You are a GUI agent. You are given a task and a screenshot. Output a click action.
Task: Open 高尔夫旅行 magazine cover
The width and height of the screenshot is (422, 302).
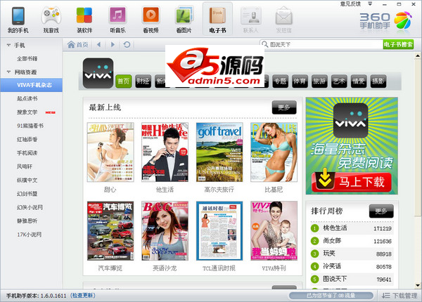click(x=219, y=152)
